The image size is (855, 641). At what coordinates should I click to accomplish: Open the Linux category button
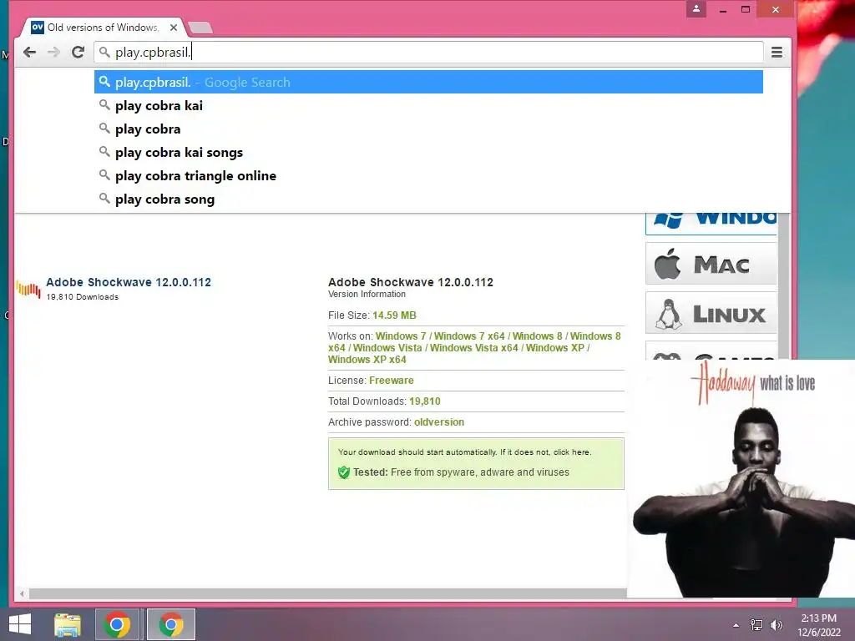click(x=711, y=313)
